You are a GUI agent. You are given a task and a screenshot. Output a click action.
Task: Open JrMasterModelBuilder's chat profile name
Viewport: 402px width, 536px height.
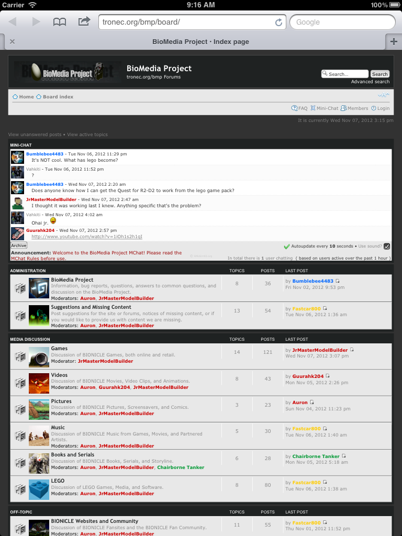point(51,199)
